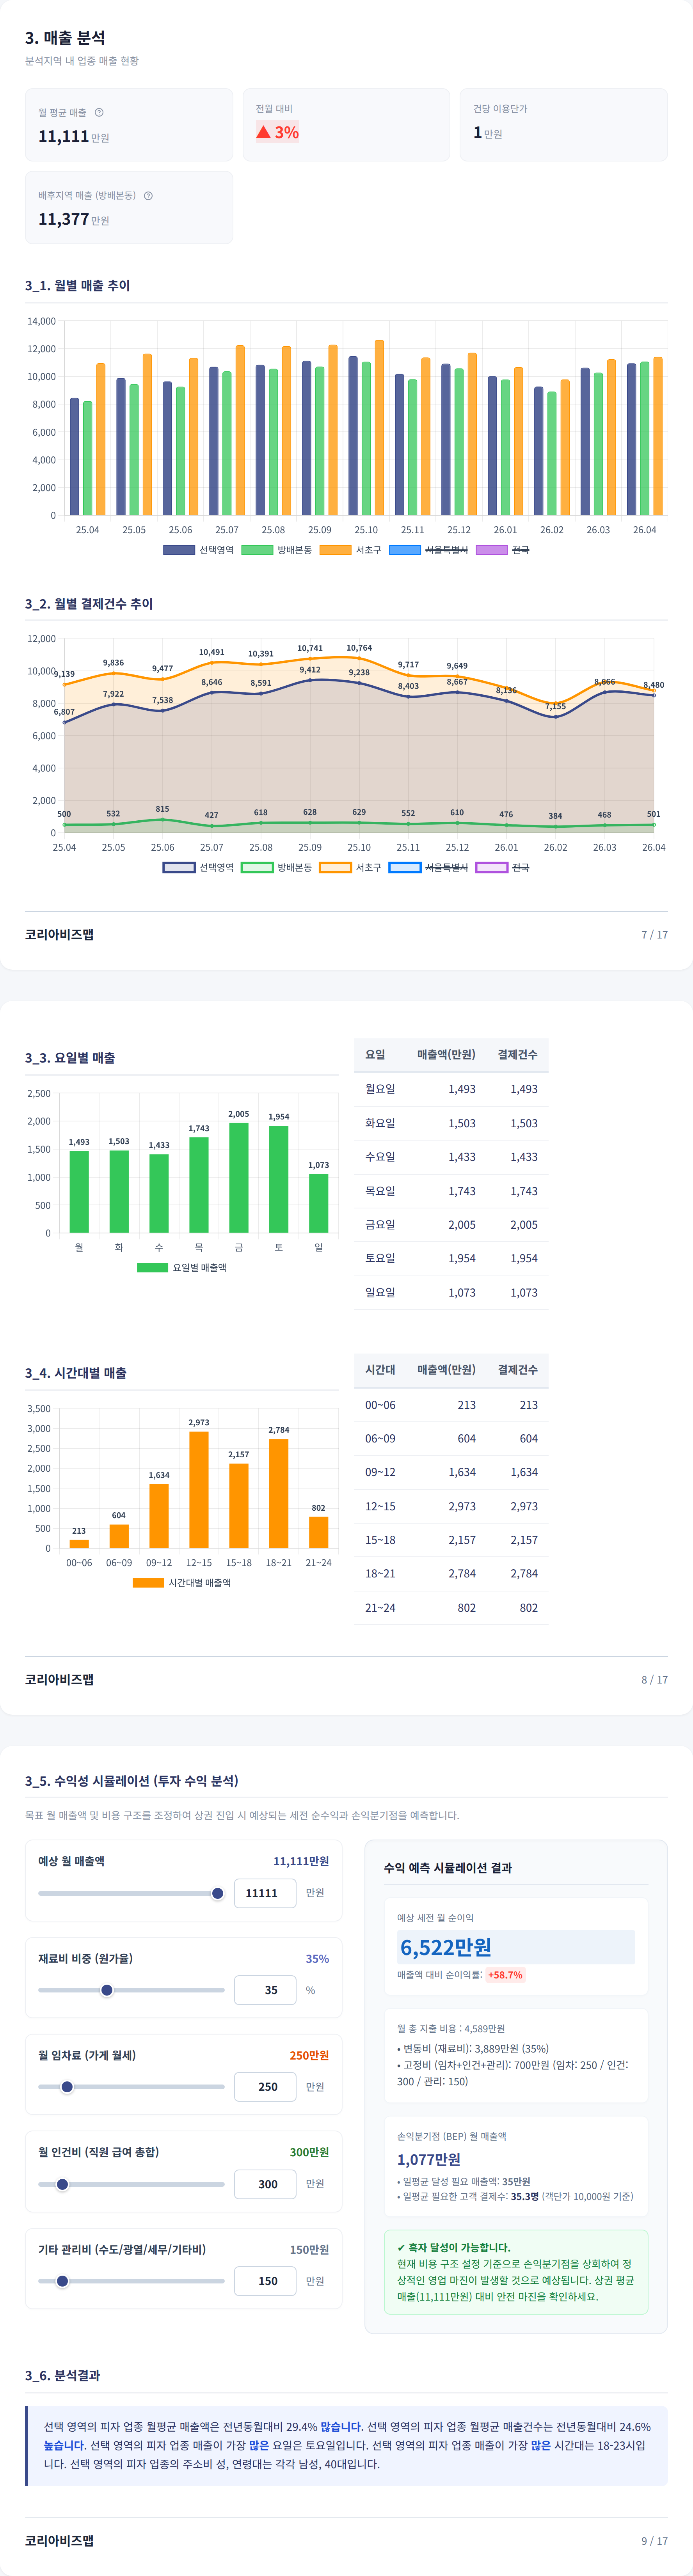
Task: Show 전국 series in the 월별 매출 추이 chart
Action: click(503, 550)
